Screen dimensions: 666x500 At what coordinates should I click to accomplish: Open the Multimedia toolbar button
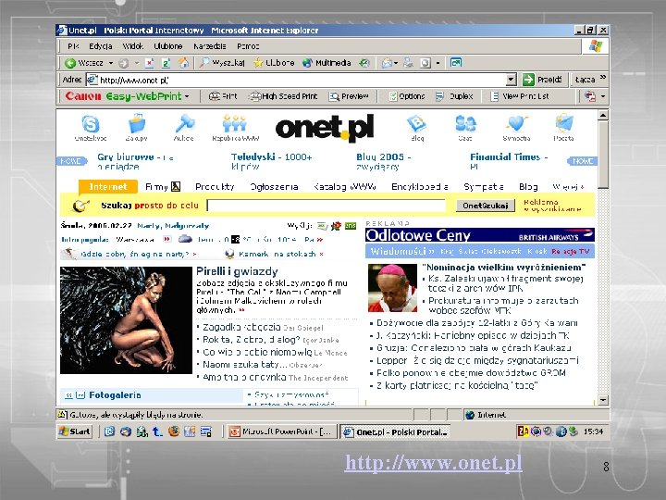[x=327, y=63]
